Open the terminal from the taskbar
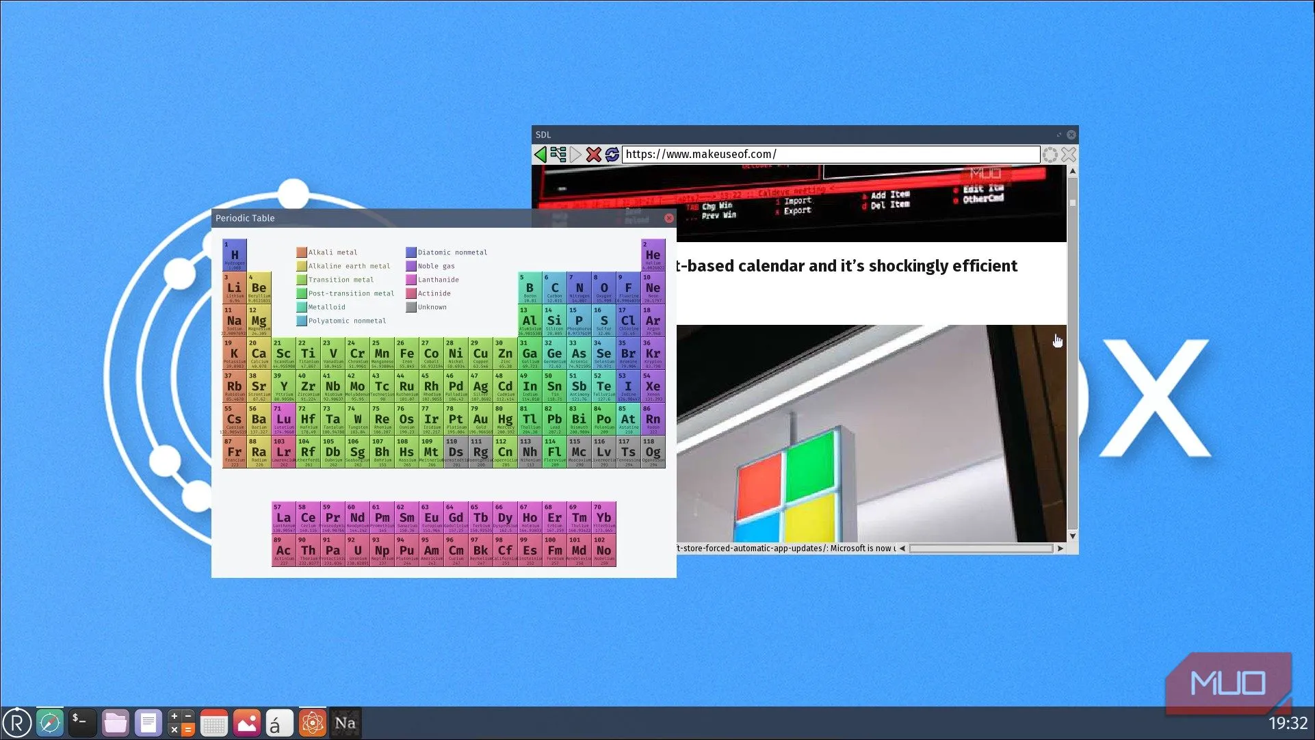1315x740 pixels. click(82, 723)
